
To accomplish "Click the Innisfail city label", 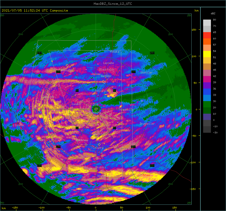I will pyautogui.click(x=101, y=91).
